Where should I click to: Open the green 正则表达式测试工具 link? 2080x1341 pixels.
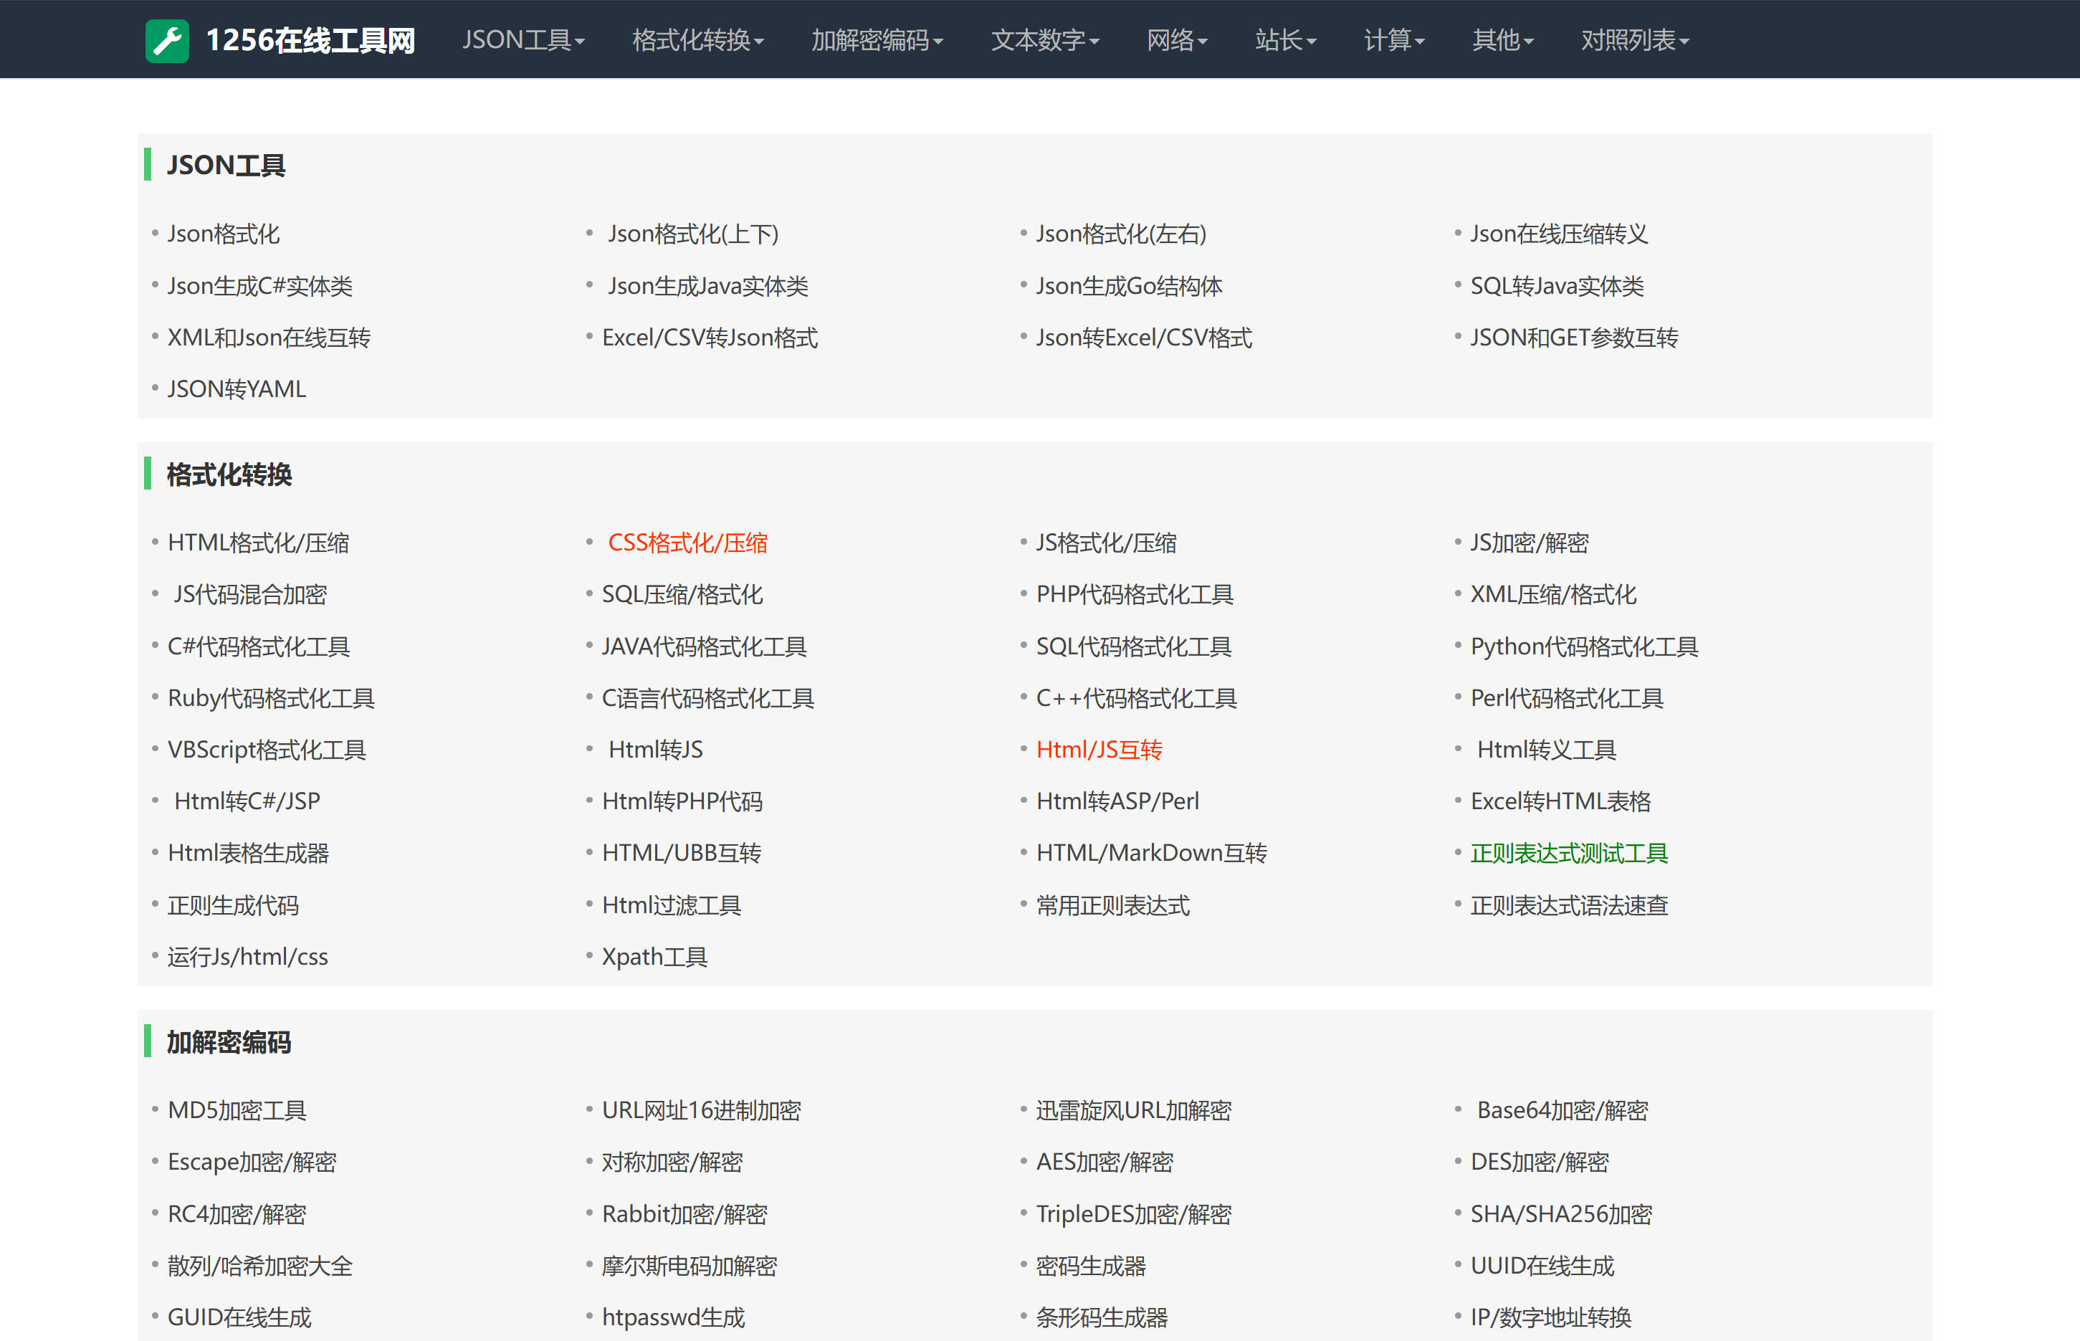(x=1569, y=854)
